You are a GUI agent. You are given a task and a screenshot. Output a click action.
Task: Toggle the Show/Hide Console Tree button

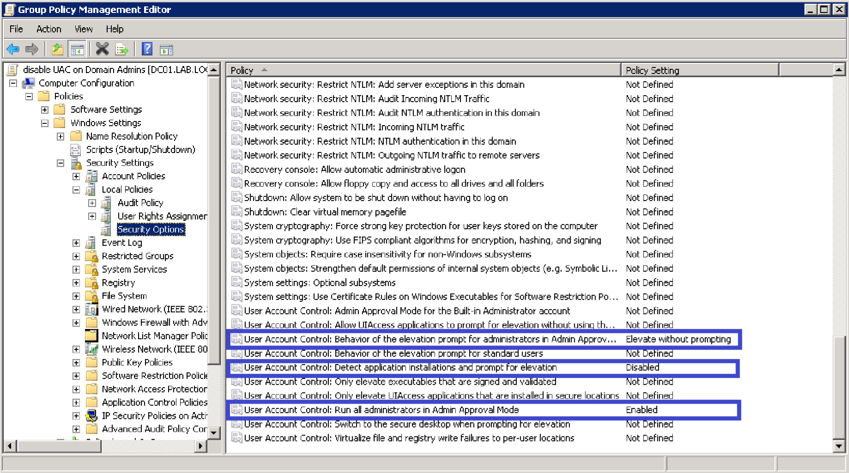pos(77,49)
